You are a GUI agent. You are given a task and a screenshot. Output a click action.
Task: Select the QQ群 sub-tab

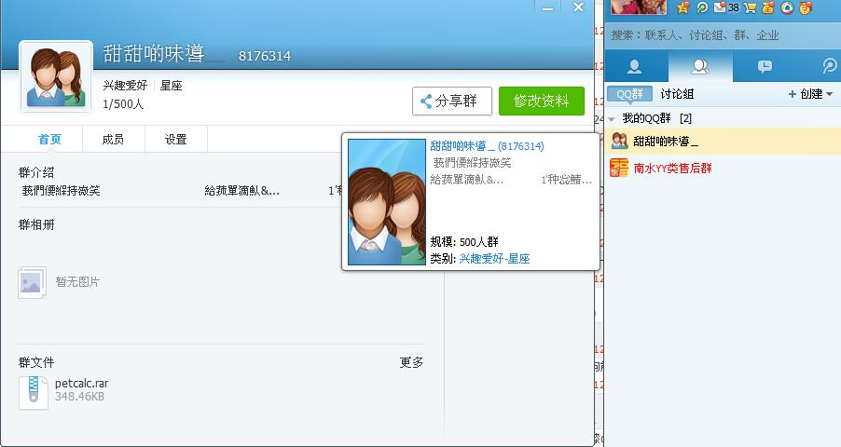click(629, 94)
